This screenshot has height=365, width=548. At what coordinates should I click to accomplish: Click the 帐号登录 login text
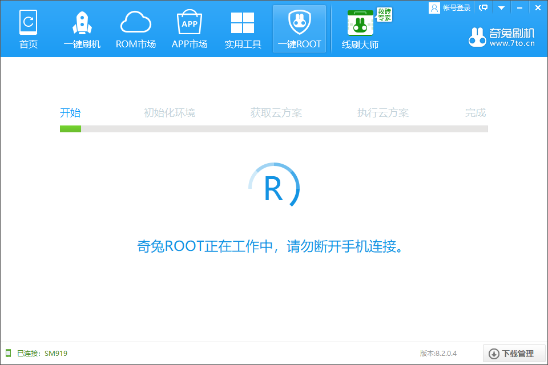click(x=457, y=8)
